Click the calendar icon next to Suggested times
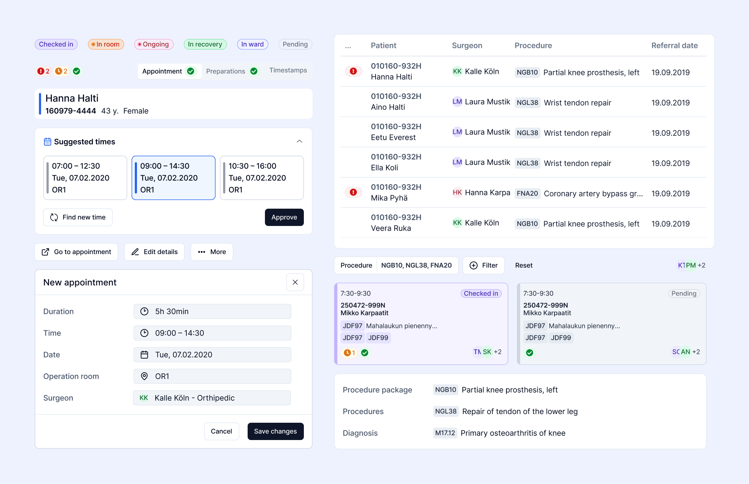 pos(48,142)
